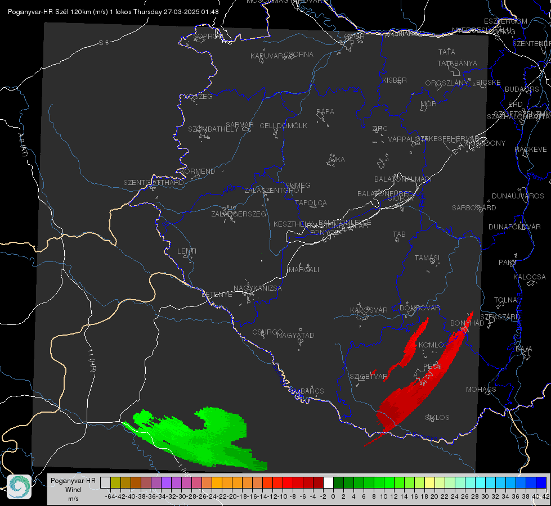Click the LETENYE city label
Image resolution: width=551 pixels, height=506 pixels.
click(x=217, y=294)
